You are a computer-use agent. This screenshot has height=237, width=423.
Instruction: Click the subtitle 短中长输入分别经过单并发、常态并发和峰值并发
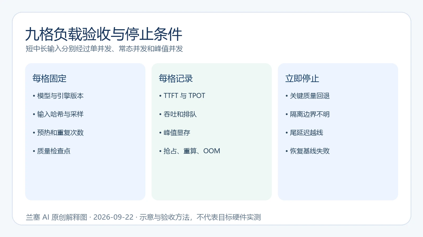pyautogui.click(x=104, y=49)
